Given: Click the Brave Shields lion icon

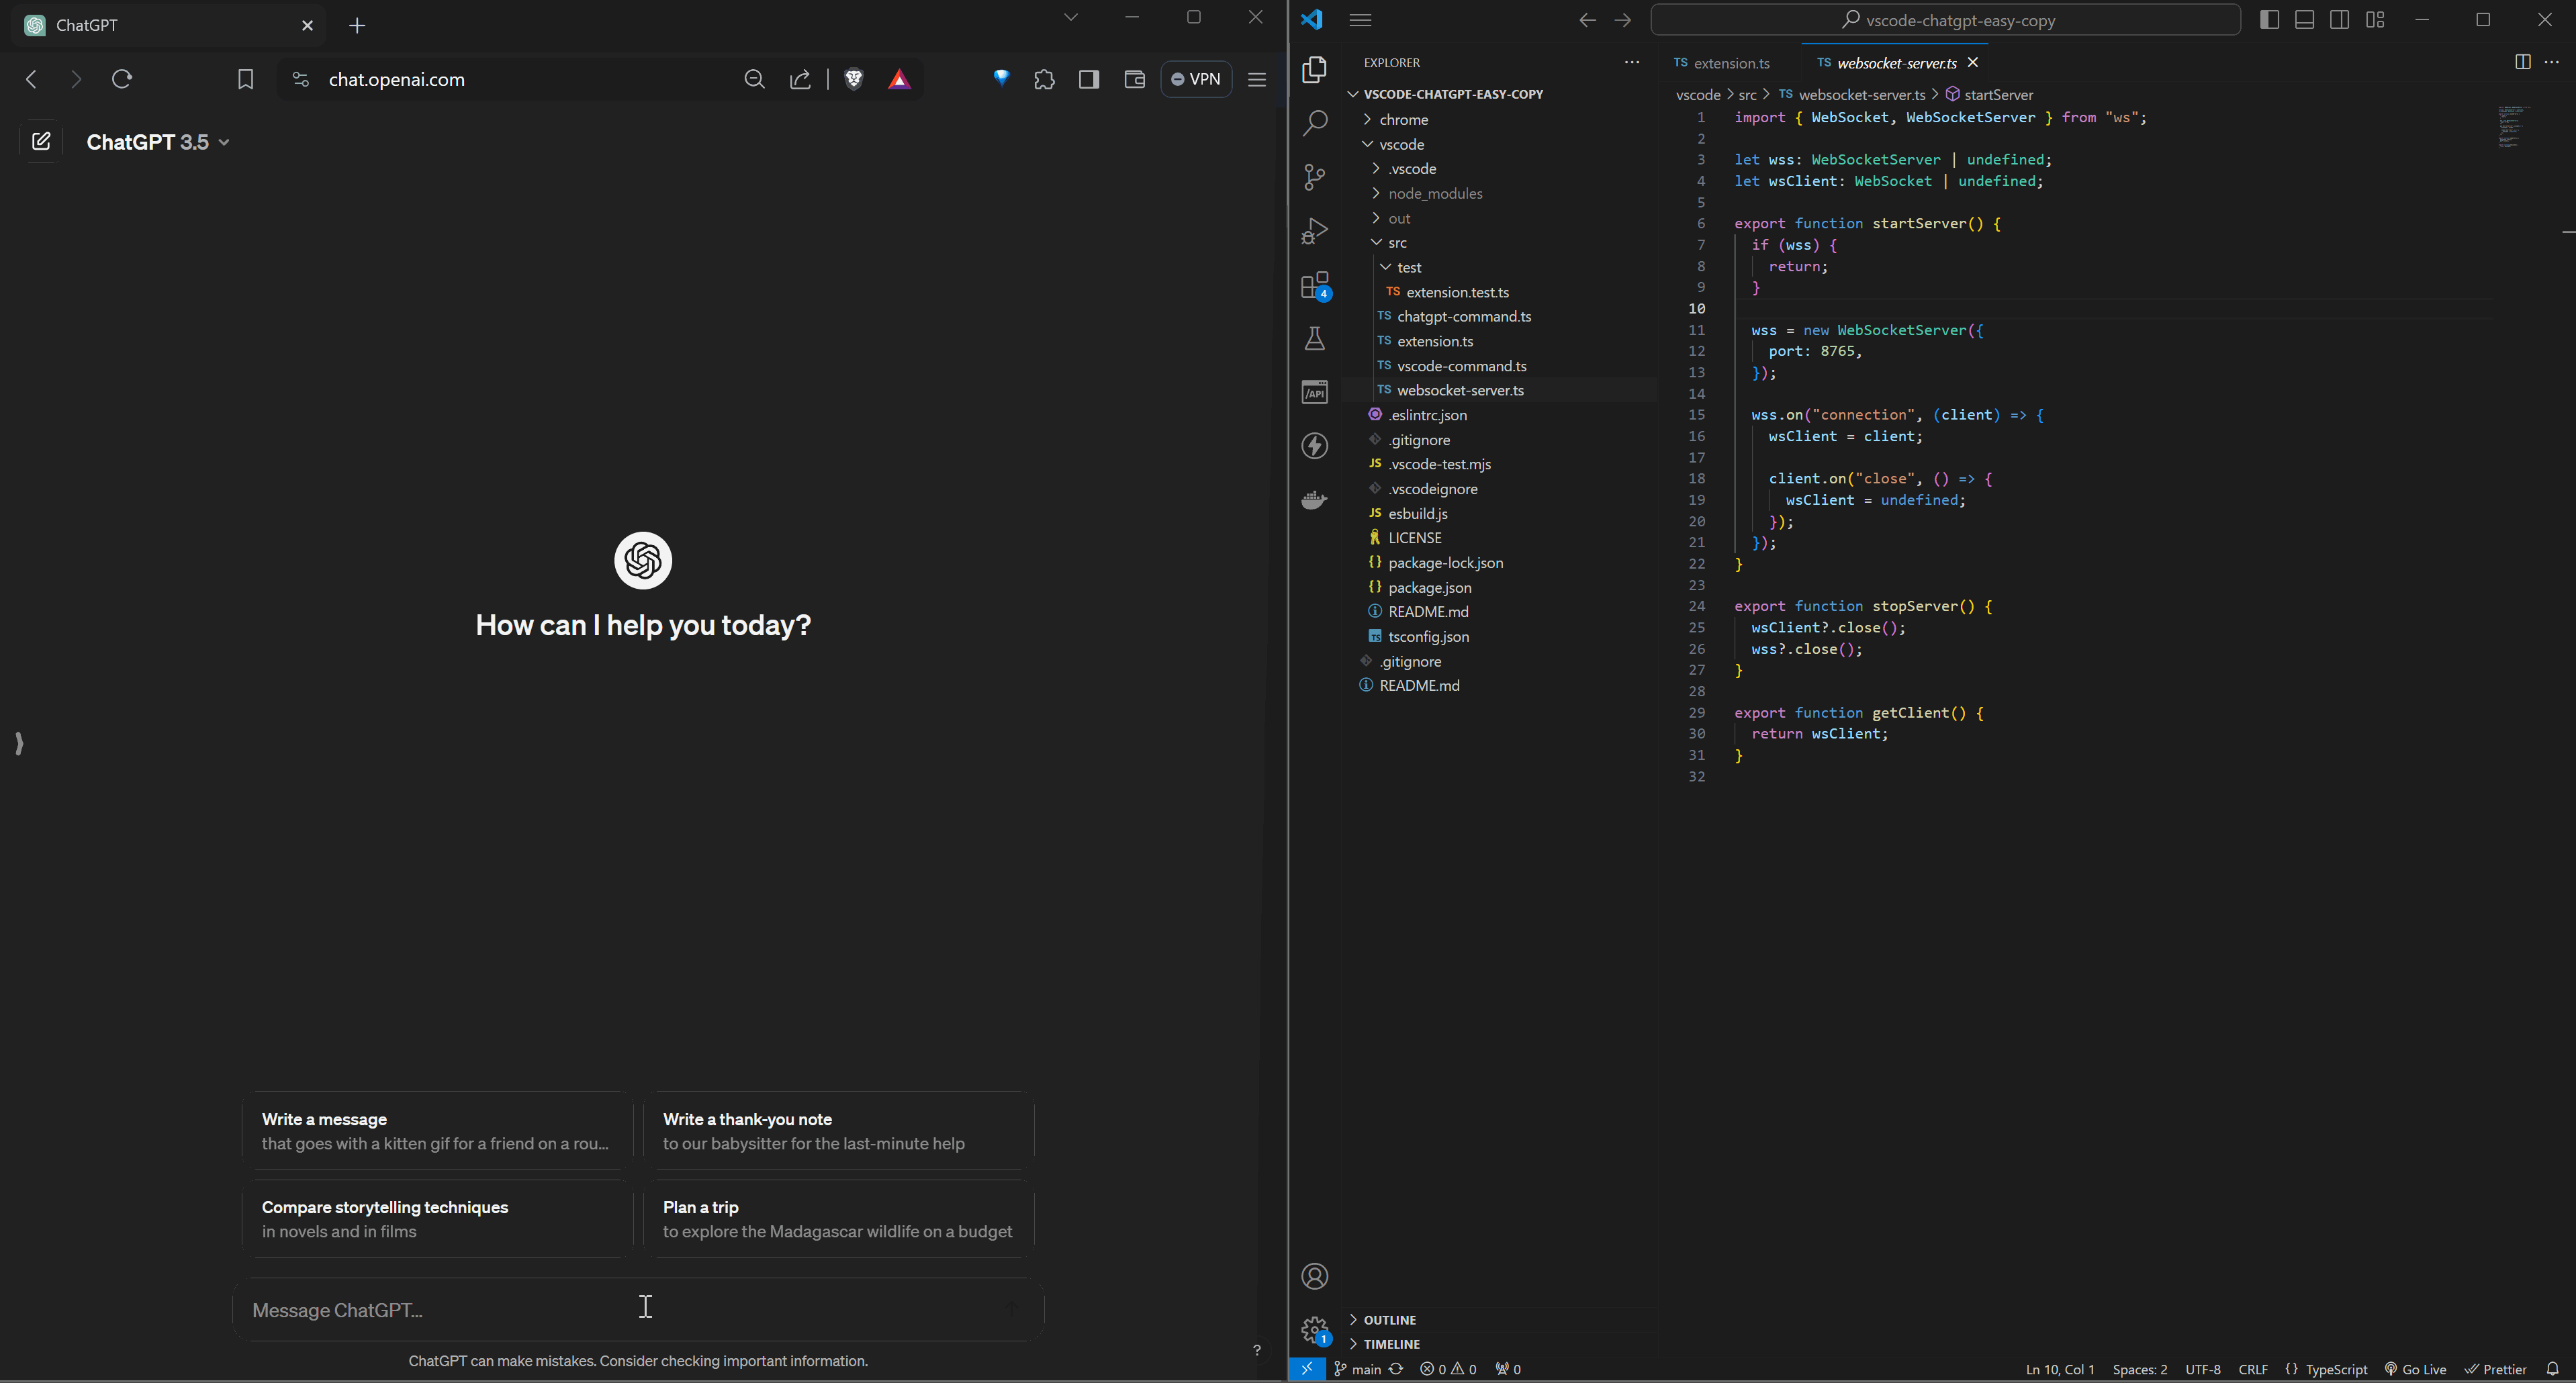Looking at the screenshot, I should pyautogui.click(x=853, y=80).
